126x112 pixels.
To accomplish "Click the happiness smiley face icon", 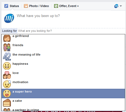I will pyautogui.click(x=7, y=66).
